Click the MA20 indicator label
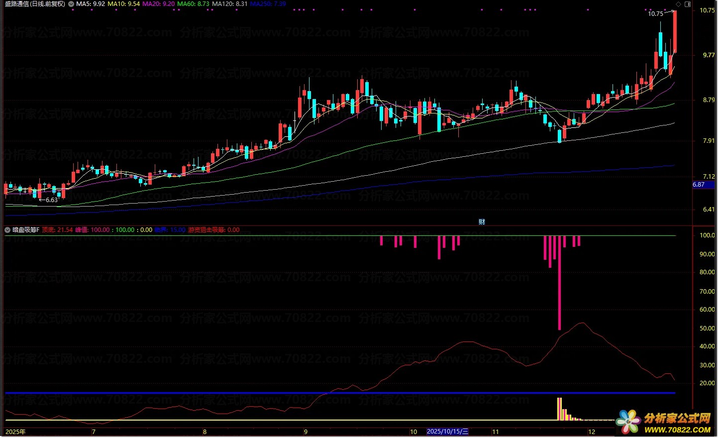Viewport: 719px width, 438px height. (x=158, y=4)
